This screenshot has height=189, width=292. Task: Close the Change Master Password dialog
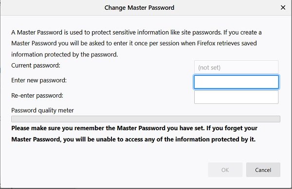pyautogui.click(x=283, y=8)
